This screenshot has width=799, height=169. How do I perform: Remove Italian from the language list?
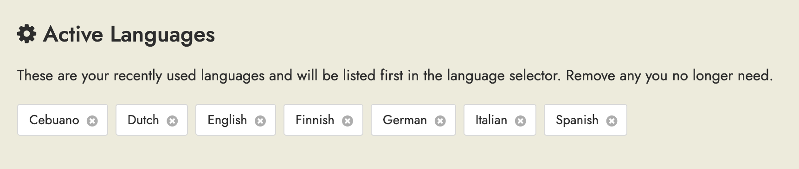pyautogui.click(x=521, y=121)
